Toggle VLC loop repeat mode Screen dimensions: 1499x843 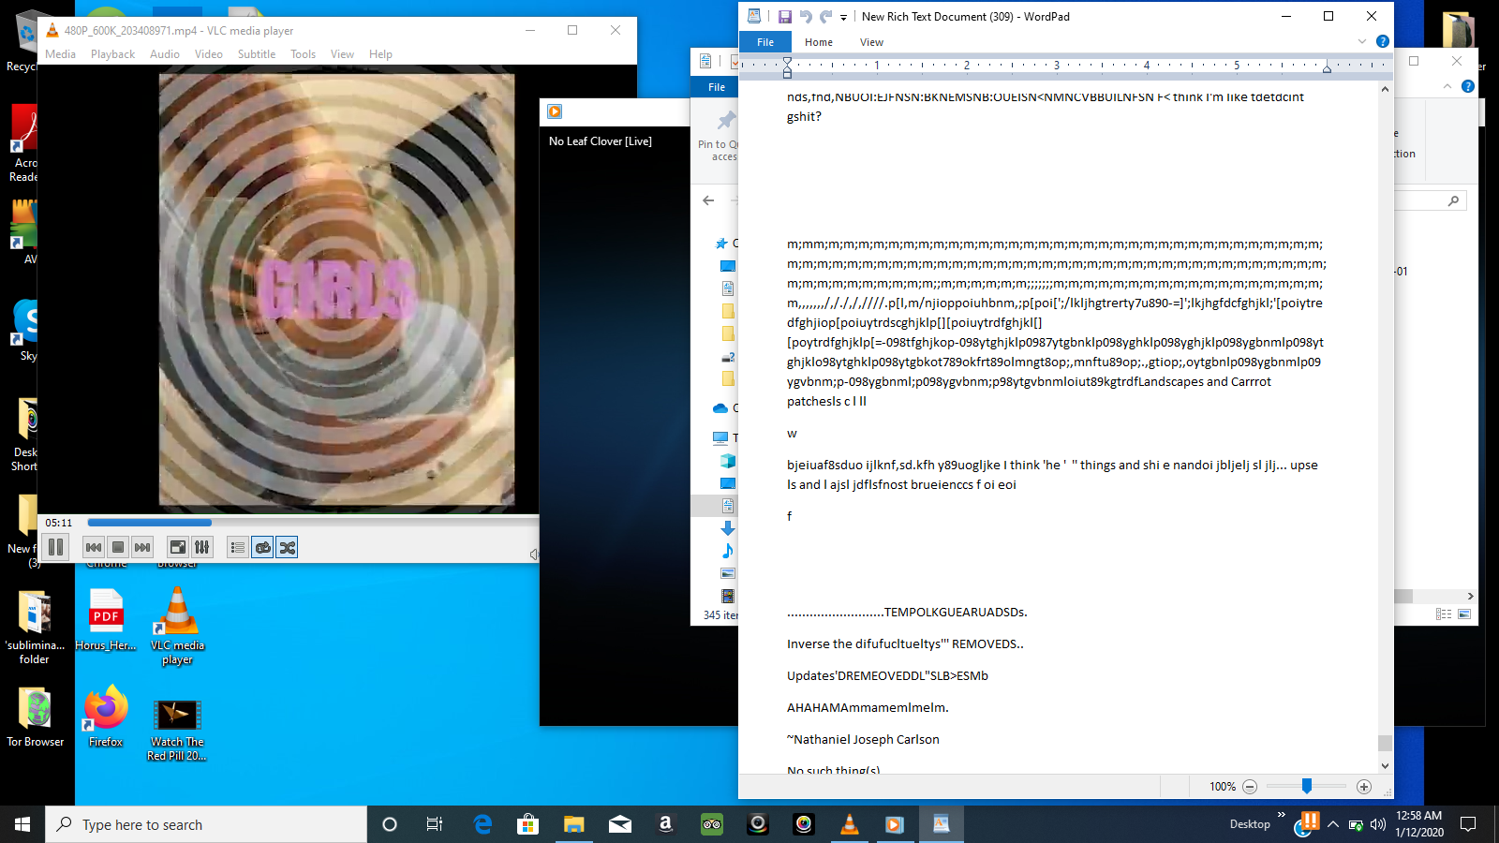pos(263,547)
